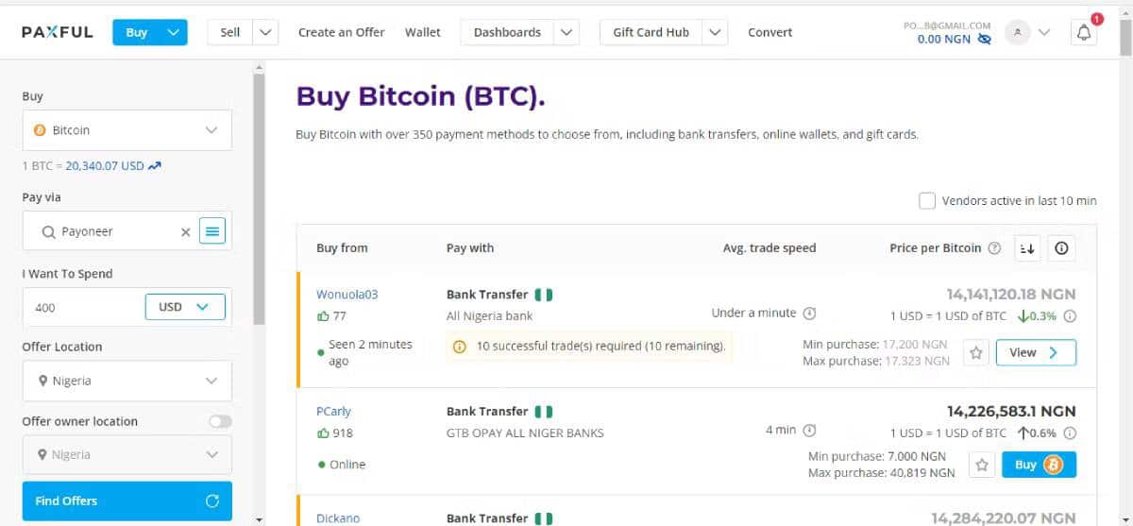The width and height of the screenshot is (1133, 526).
Task: Click the Bitcoin icon in Buy selector
Action: coord(40,130)
